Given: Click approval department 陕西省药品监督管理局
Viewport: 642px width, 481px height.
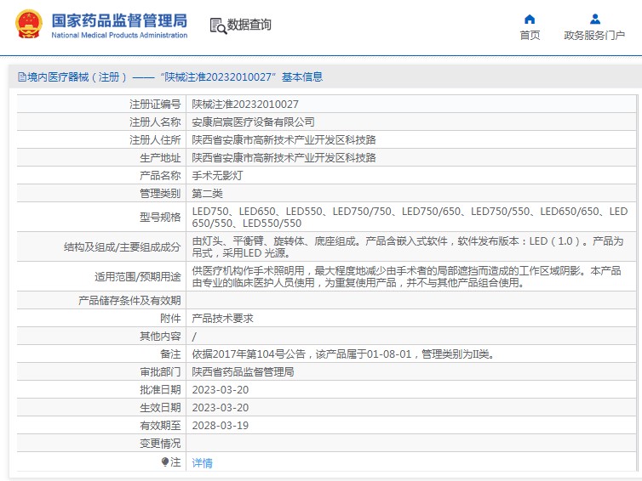Looking at the screenshot, I should (243, 372).
